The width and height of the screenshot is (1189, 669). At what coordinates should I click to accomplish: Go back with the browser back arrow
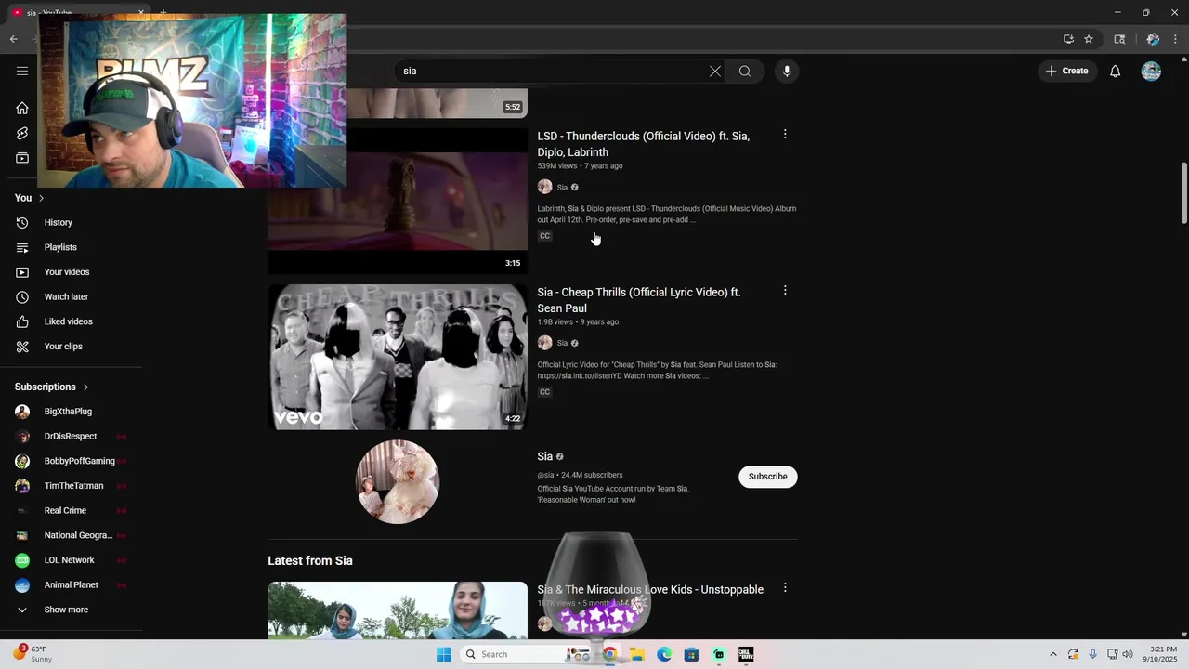(13, 39)
